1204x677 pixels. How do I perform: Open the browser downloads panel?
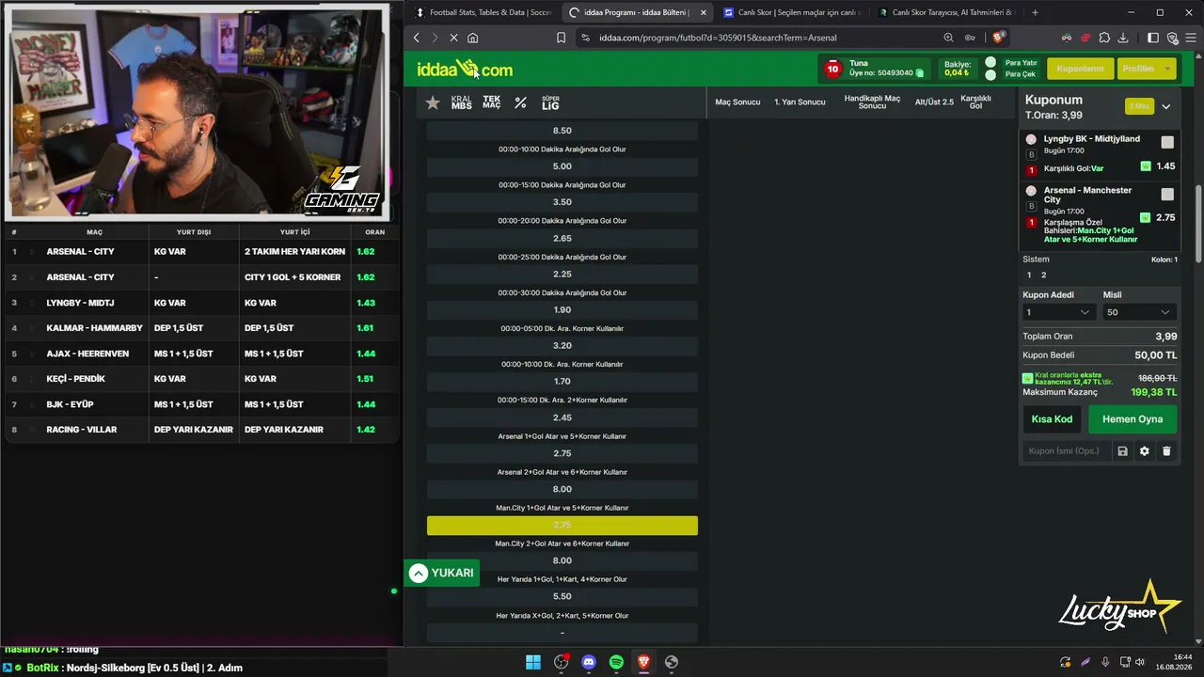click(1123, 38)
